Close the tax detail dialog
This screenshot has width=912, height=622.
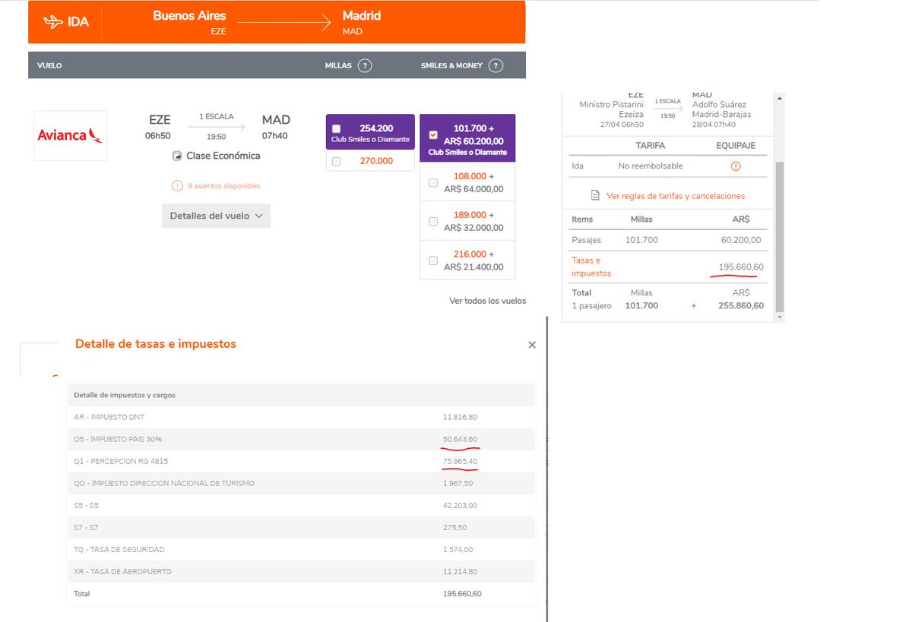coord(532,345)
